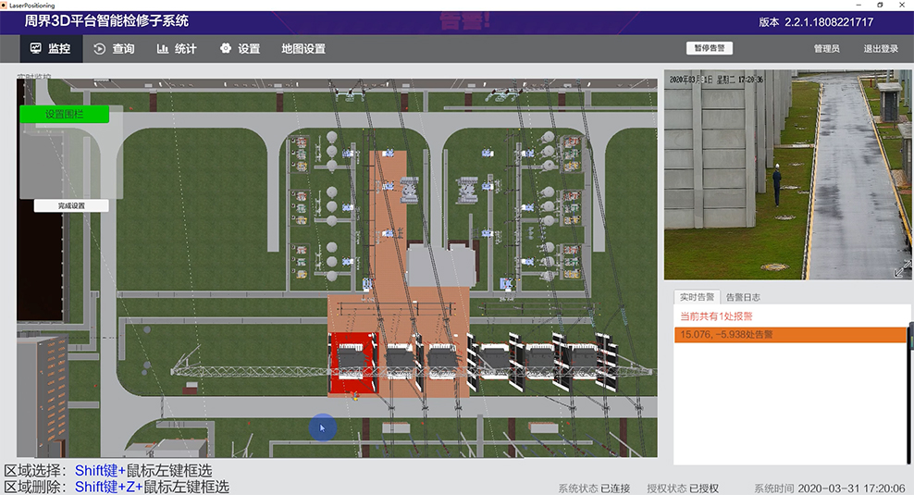Click the green 设置围栏 button
This screenshot has height=495, width=914.
coord(64,115)
